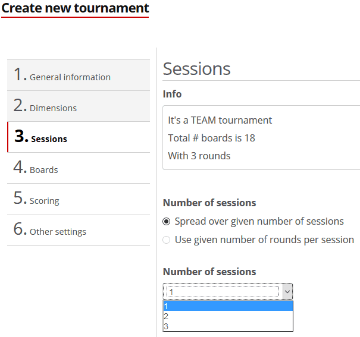Select Spread over given number of sessions
360x337 pixels.
pyautogui.click(x=167, y=221)
